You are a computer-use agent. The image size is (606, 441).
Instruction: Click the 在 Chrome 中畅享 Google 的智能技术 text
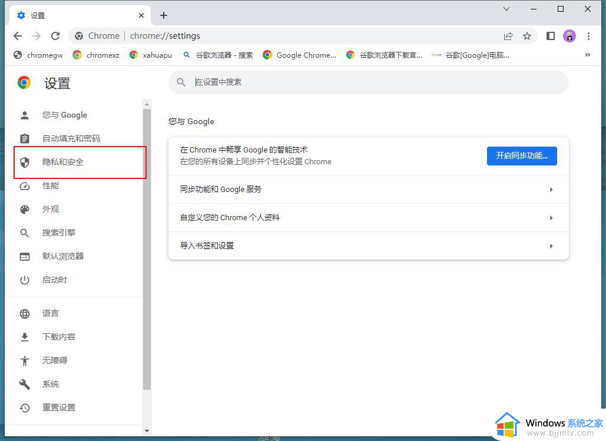click(244, 150)
